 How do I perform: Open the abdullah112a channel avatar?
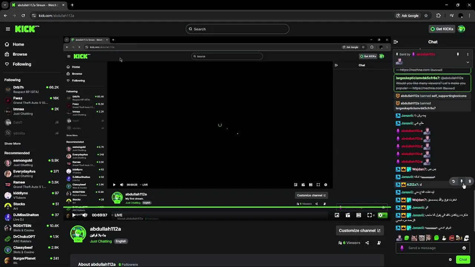pyautogui.click(x=78, y=234)
